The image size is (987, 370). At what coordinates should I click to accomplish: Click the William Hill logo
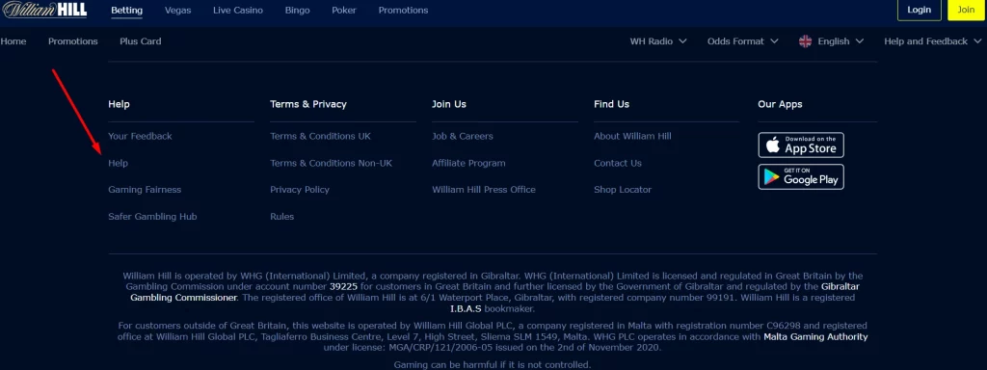pos(43,10)
